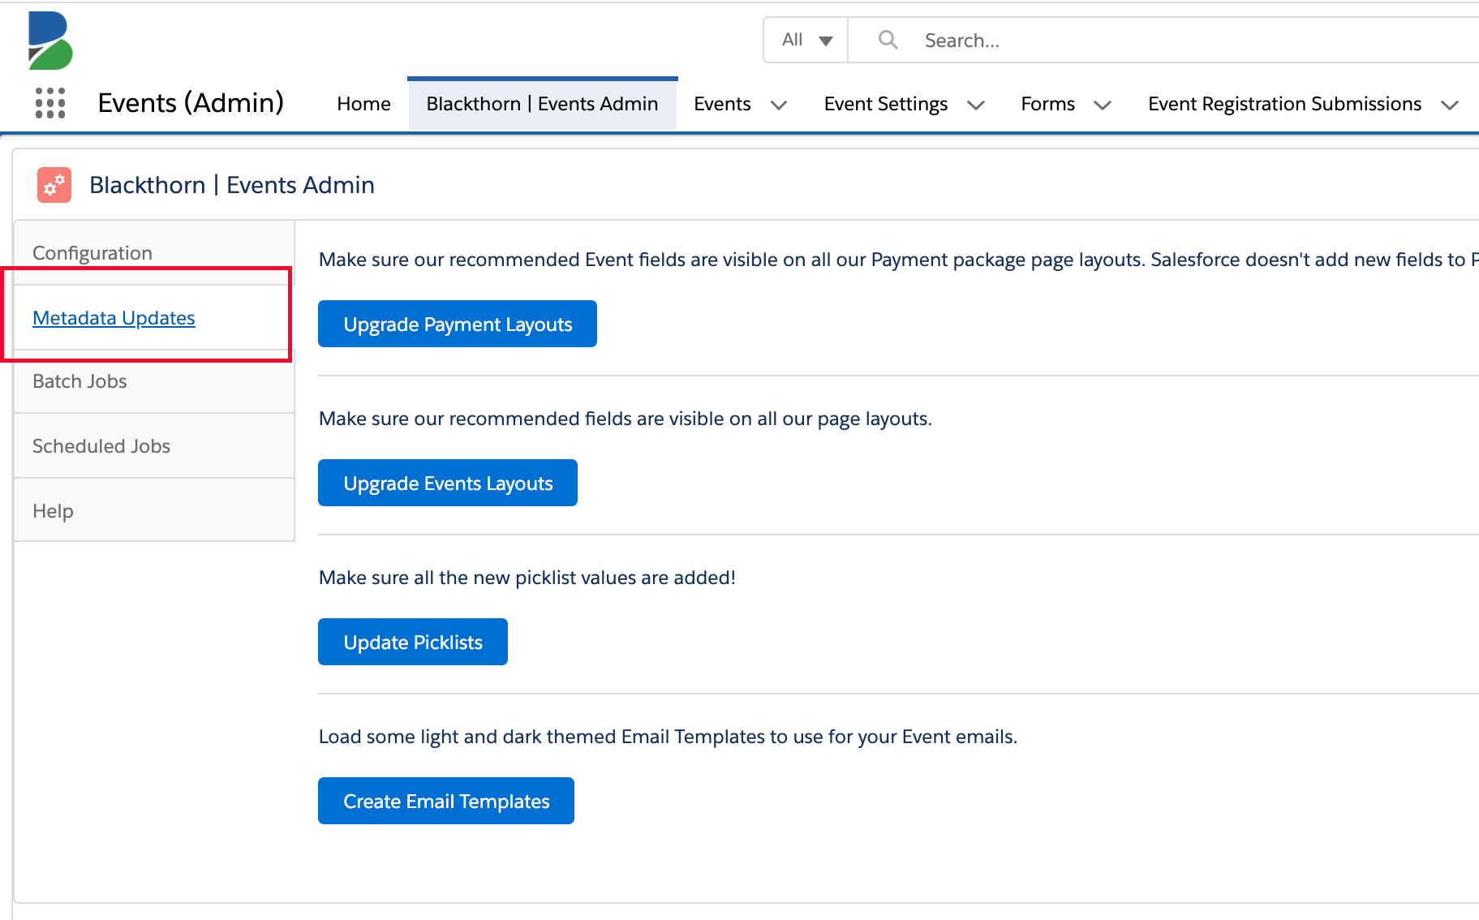Select Batch Jobs in the sidebar
The width and height of the screenshot is (1479, 920).
[154, 381]
